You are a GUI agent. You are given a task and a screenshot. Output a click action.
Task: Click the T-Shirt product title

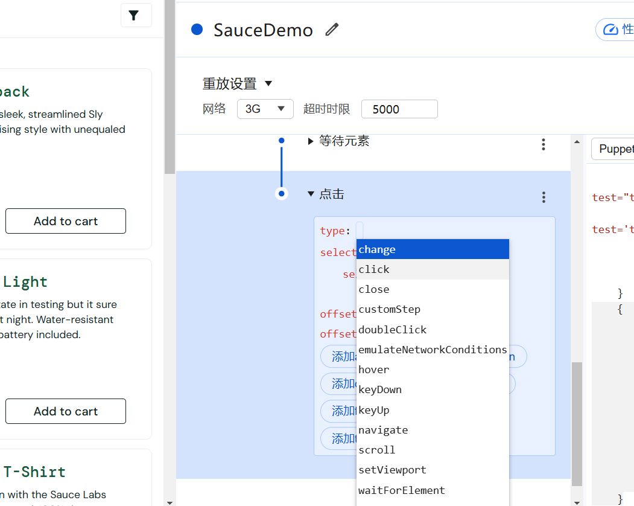click(x=34, y=472)
